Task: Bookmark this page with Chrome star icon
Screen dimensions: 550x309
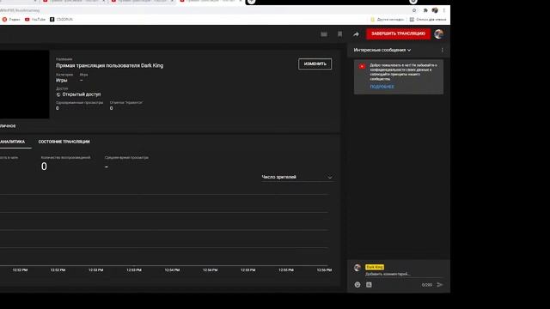Action: pos(414,10)
